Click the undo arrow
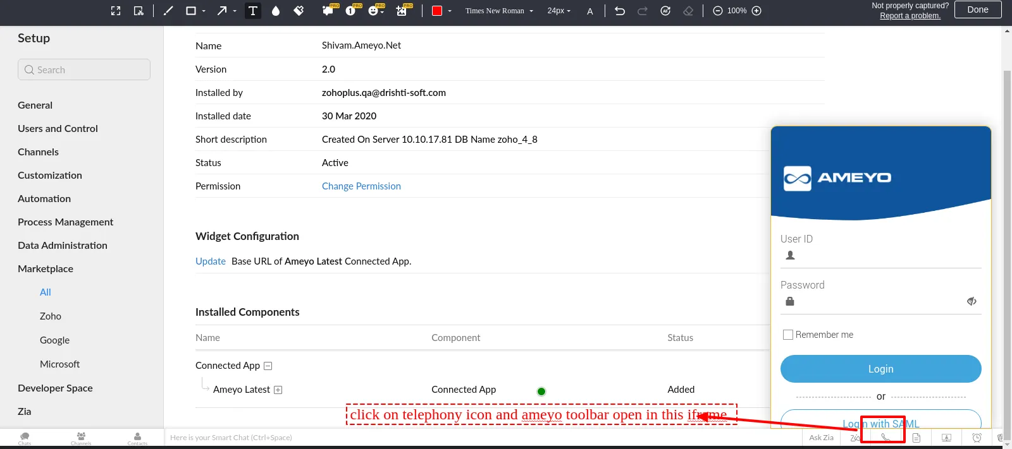 620,11
